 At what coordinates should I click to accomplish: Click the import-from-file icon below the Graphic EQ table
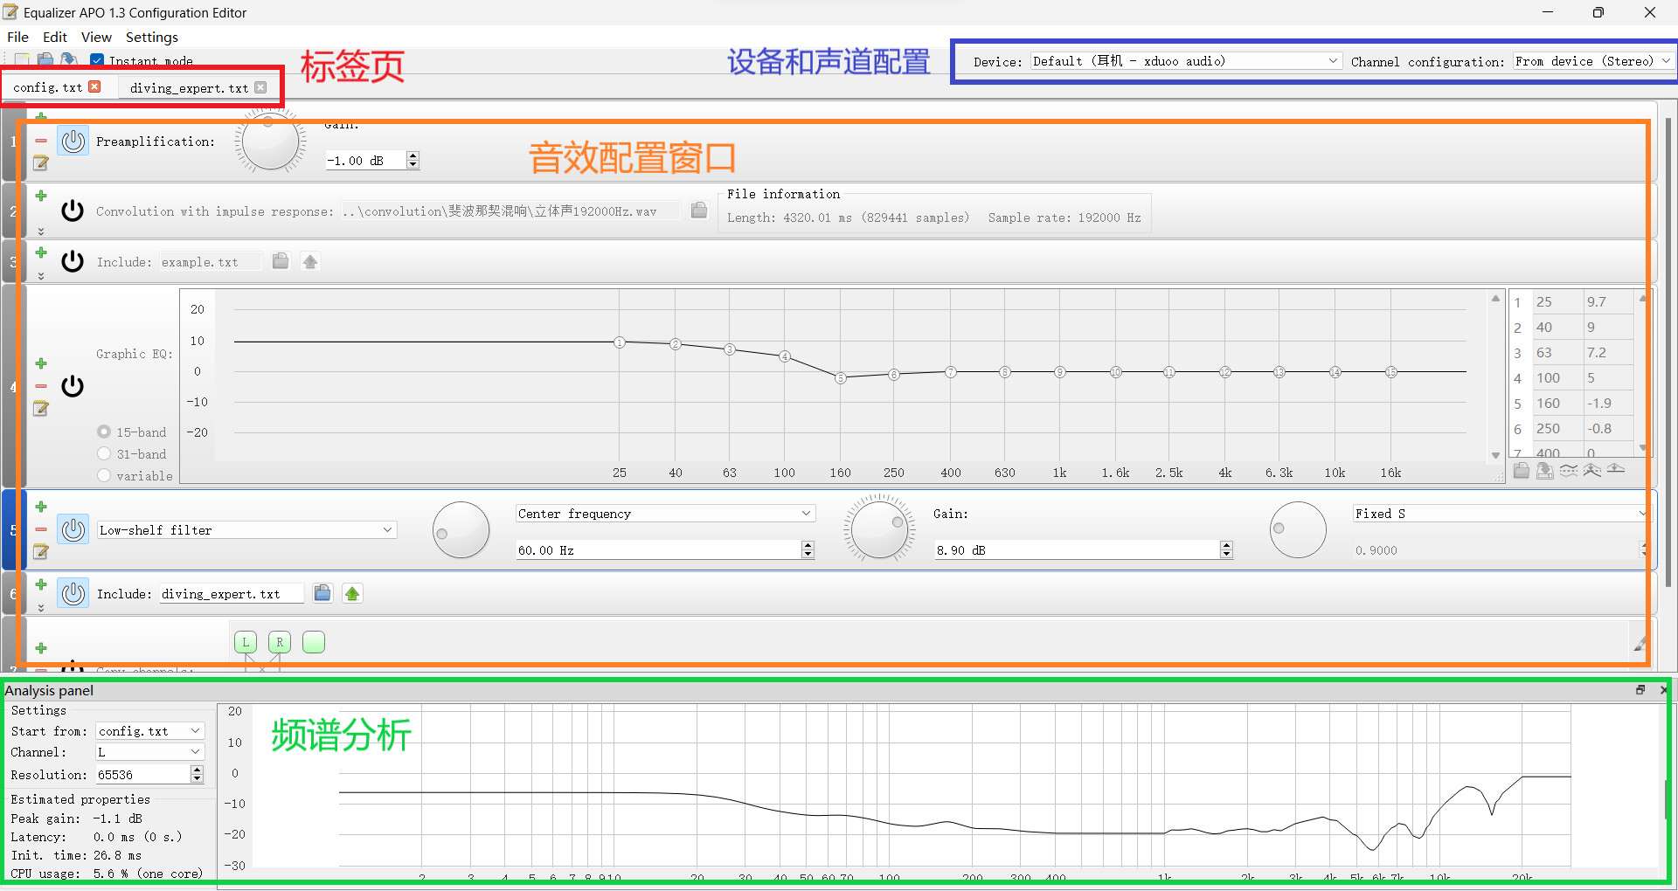point(1522,471)
